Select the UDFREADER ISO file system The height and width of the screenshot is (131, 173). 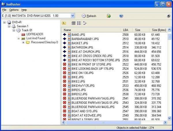[x=35, y=34]
